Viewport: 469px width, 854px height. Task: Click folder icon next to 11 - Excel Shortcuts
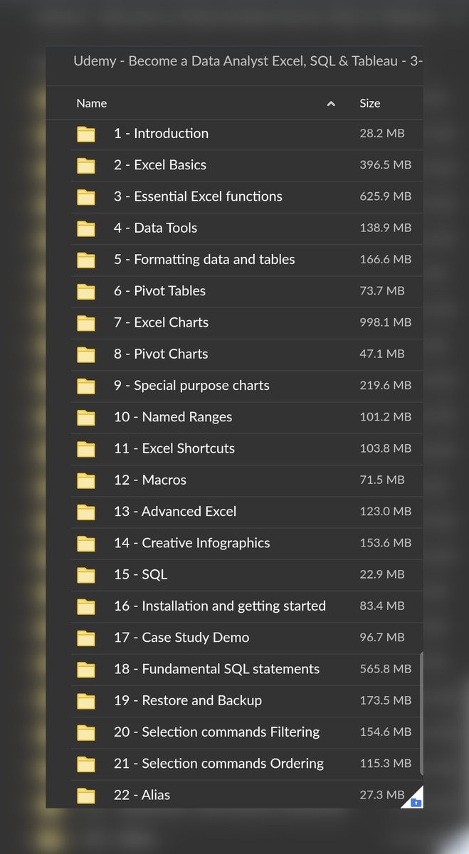click(86, 449)
